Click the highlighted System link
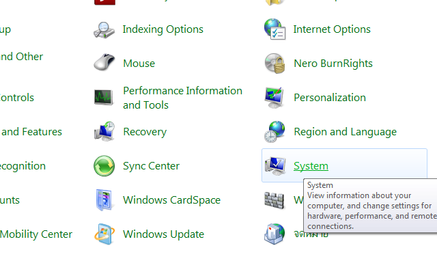The image size is (437, 274). tap(311, 166)
